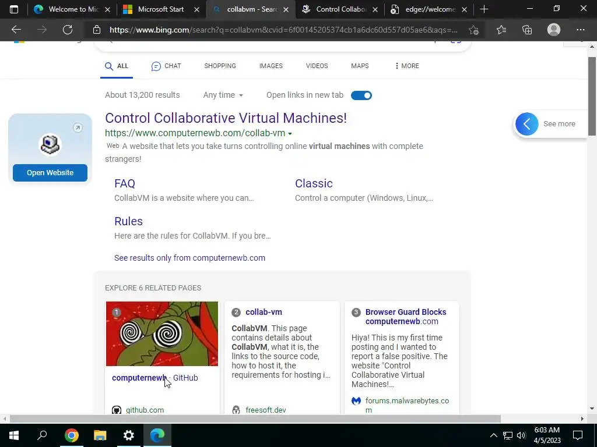Click the forward navigation arrow
Viewport: 597px width, 447px height.
click(42, 30)
